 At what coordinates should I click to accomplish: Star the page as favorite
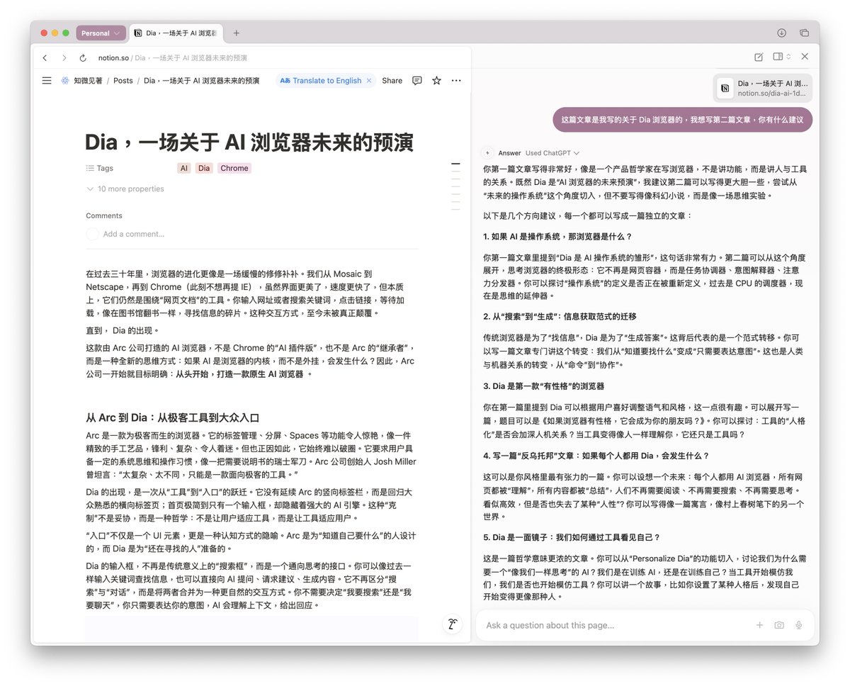(436, 81)
